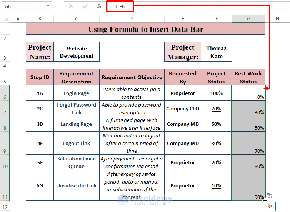The image size is (290, 212).
Task: Click the Enter checkmark formula bar icon
Action: pyautogui.click(x=85, y=6)
